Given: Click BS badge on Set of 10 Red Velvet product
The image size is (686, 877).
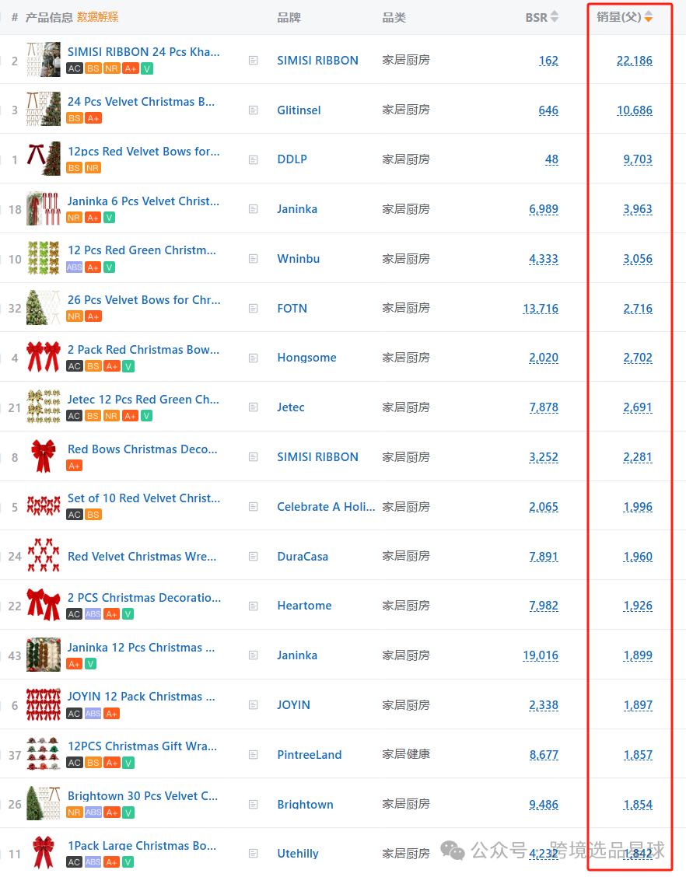Looking at the screenshot, I should click(93, 515).
